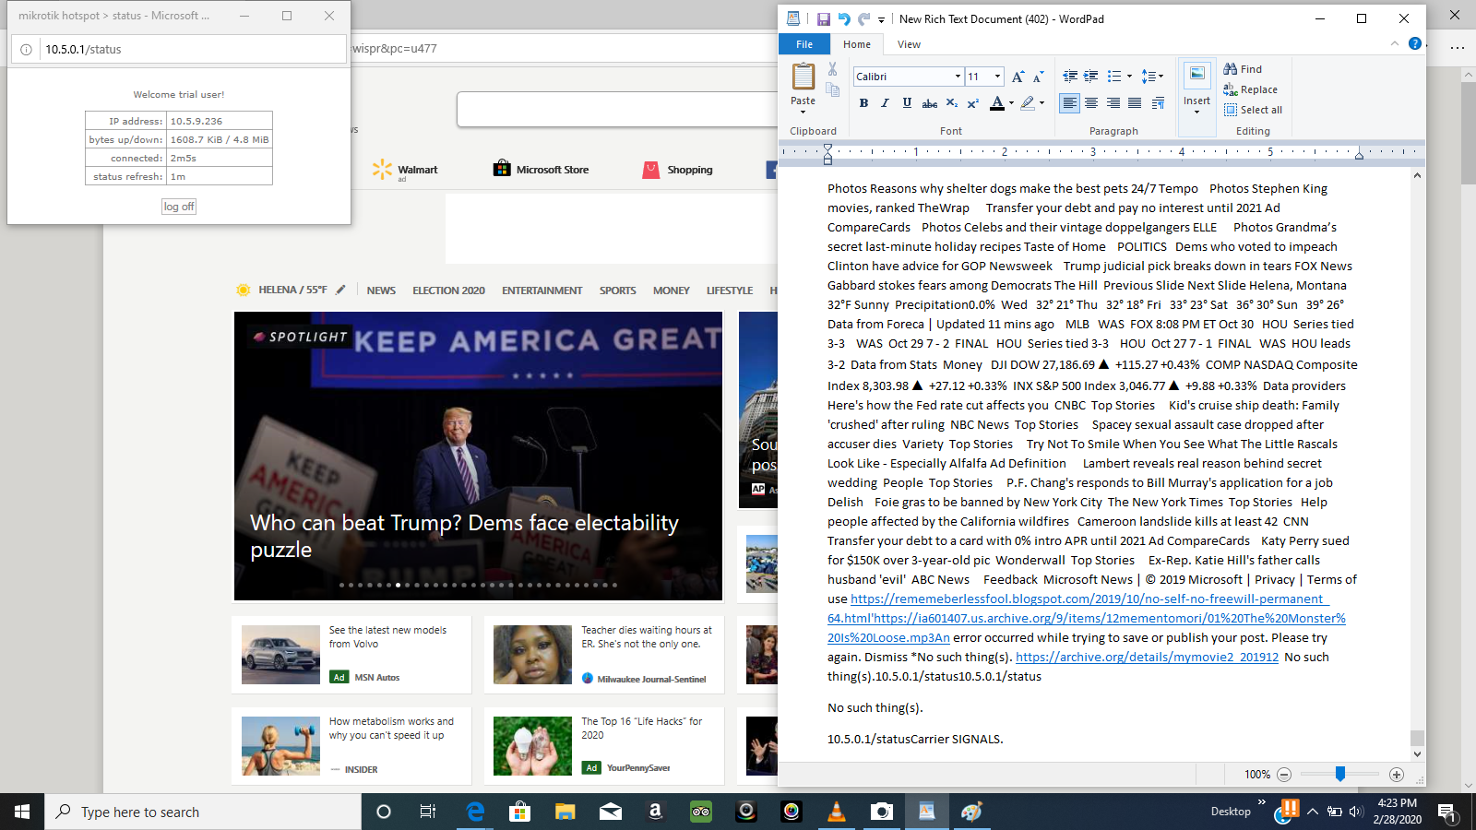This screenshot has width=1476, height=830.
Task: Click the Increase indent icon
Action: click(1090, 77)
